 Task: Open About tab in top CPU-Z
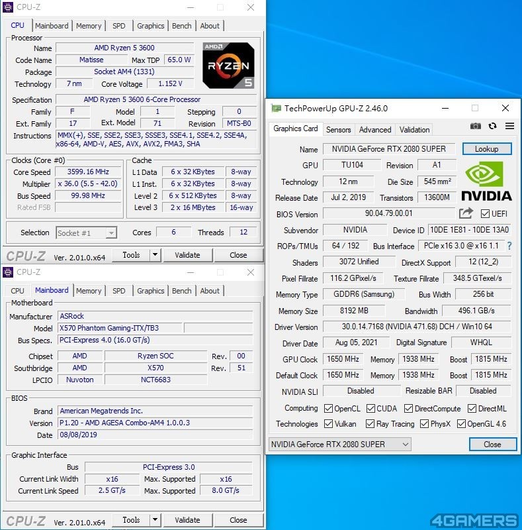pos(210,26)
